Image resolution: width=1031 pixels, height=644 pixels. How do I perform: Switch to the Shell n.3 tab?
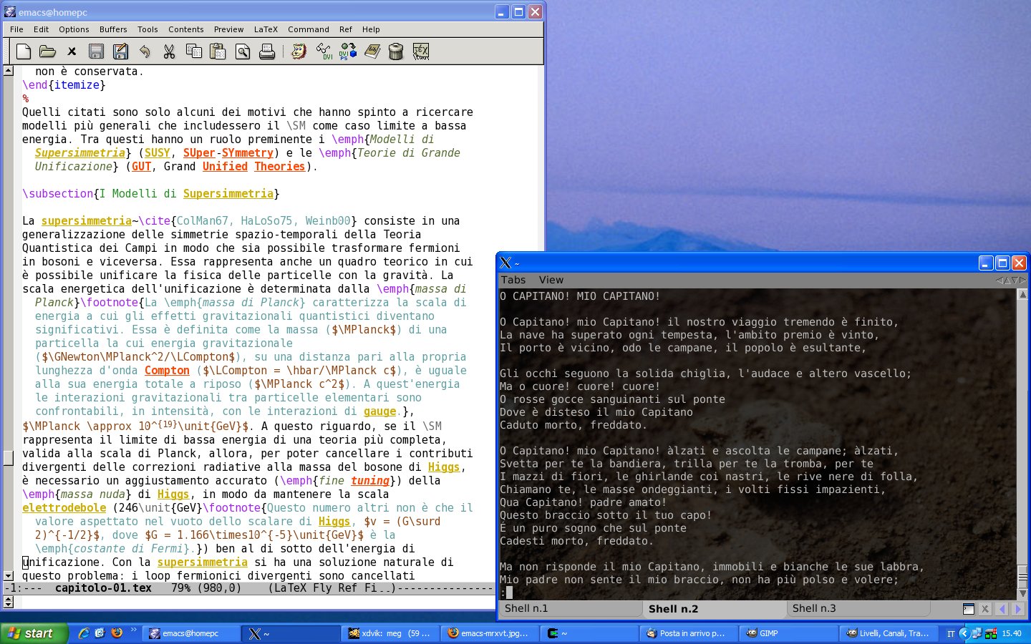pyautogui.click(x=814, y=608)
